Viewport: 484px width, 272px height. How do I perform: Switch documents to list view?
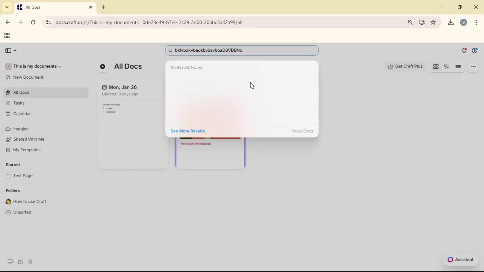point(459,66)
